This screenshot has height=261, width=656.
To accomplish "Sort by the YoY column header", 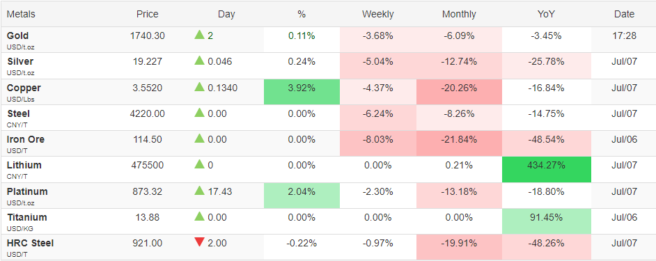I will 546,14.
